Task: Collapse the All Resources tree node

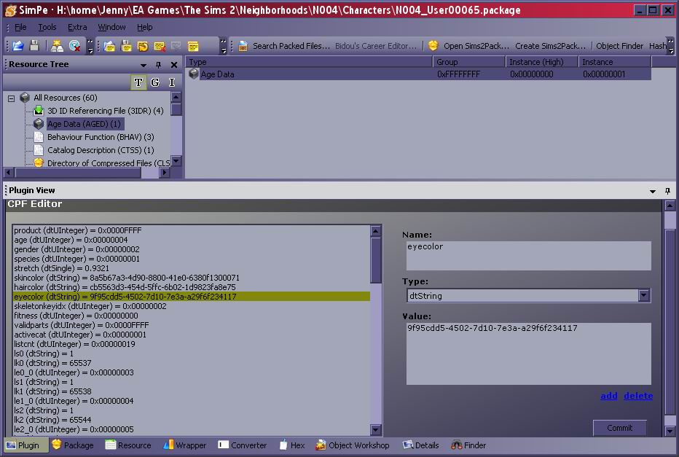Action: coord(11,98)
